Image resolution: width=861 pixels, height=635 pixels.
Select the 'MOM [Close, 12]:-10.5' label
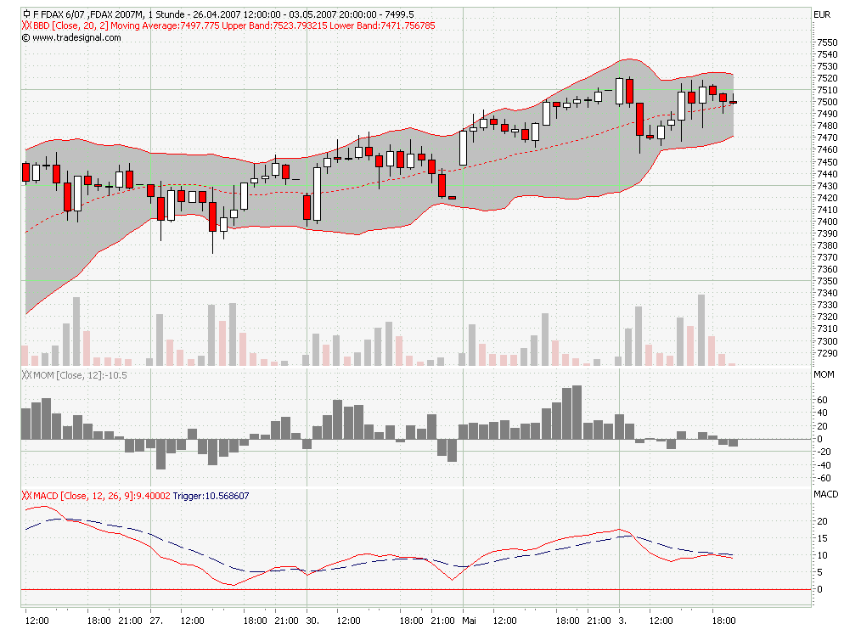pos(80,375)
